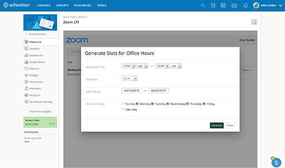Viewport: 285px width, 168px height.
Task: Close the Access Code box with X
Action: click(55, 120)
